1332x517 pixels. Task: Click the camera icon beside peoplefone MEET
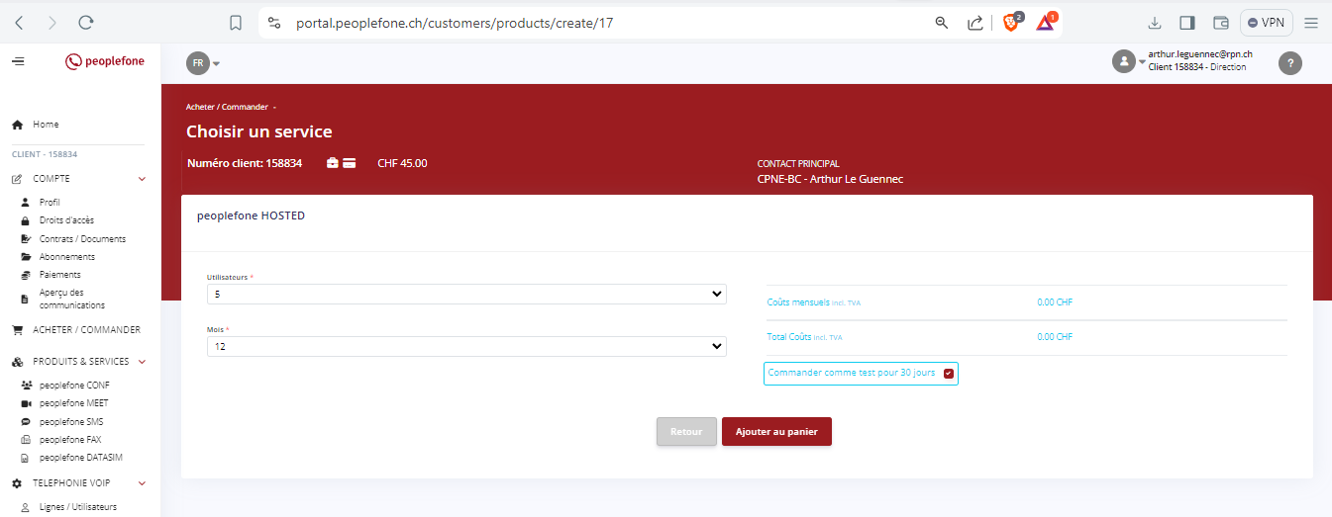[27, 403]
